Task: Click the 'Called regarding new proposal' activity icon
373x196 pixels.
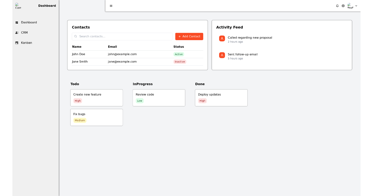Action: pos(222,39)
